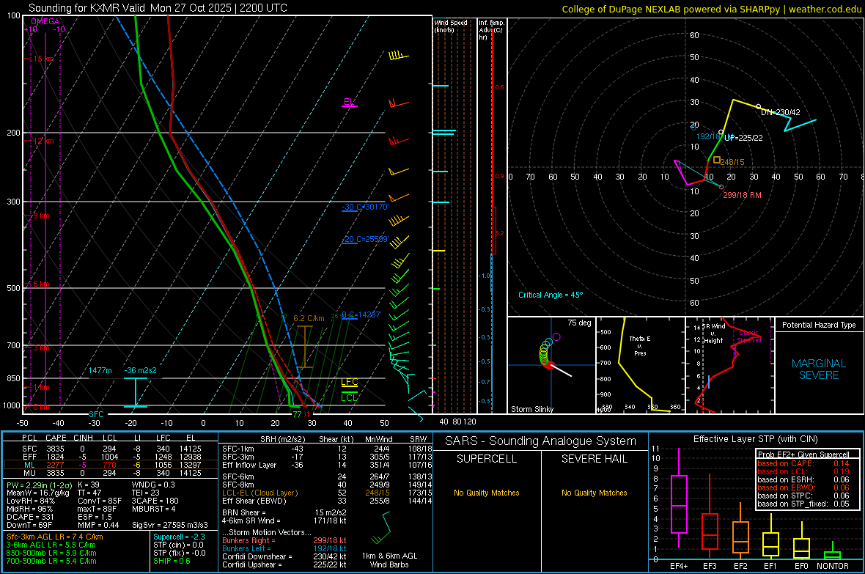Click the '299/18 RM' hodograph label
This screenshot has width=865, height=574.
coord(742,196)
